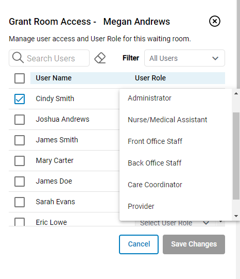This screenshot has height=279, width=240.
Task: Click the eraser clear-search icon
Action: pyautogui.click(x=100, y=58)
